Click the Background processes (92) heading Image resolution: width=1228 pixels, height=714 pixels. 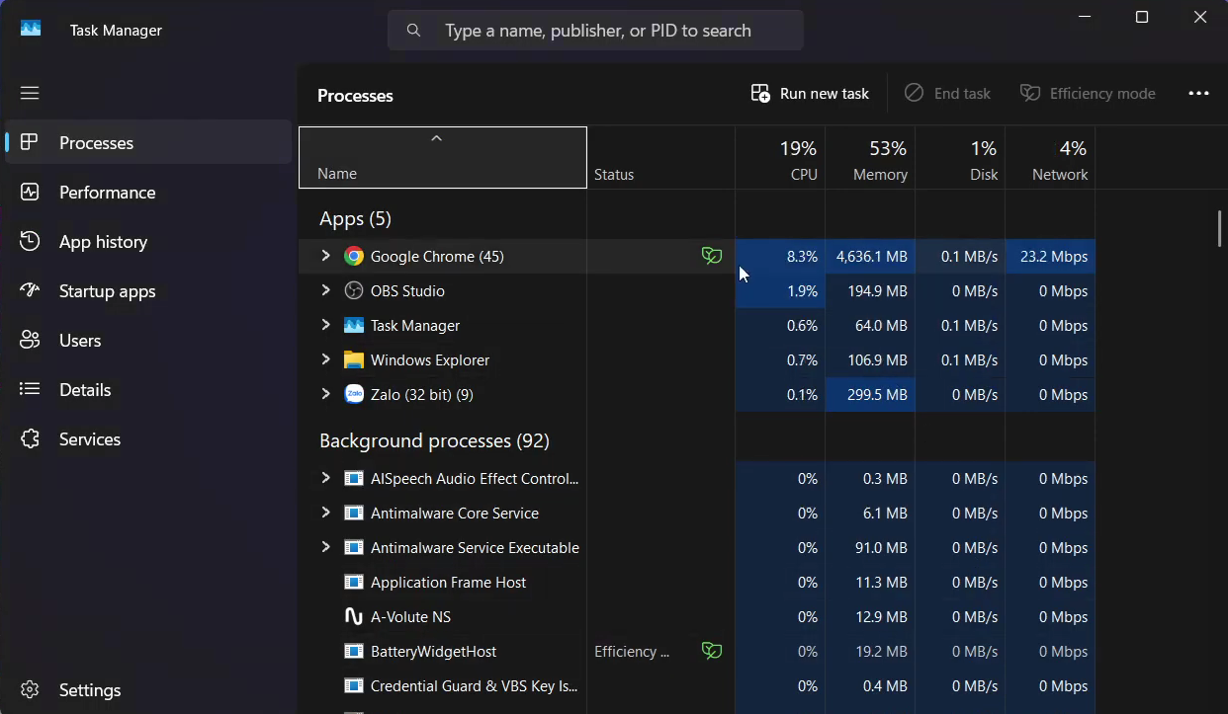[x=434, y=440]
